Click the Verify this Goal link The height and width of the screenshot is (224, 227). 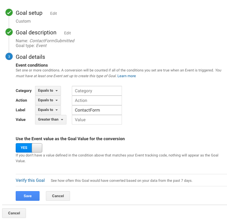[x=30, y=180]
